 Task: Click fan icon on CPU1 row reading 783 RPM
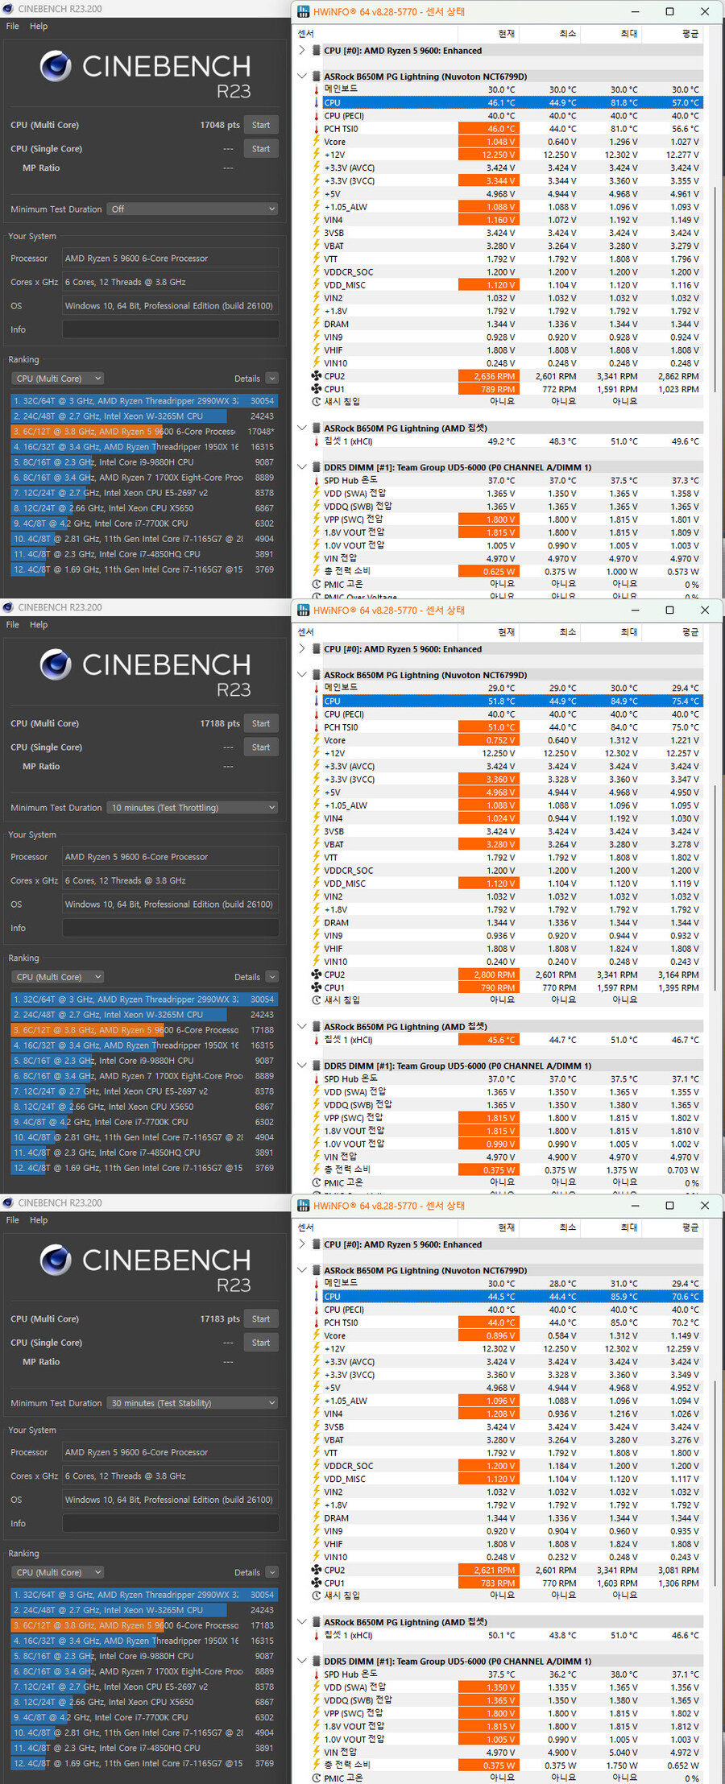point(317,1583)
